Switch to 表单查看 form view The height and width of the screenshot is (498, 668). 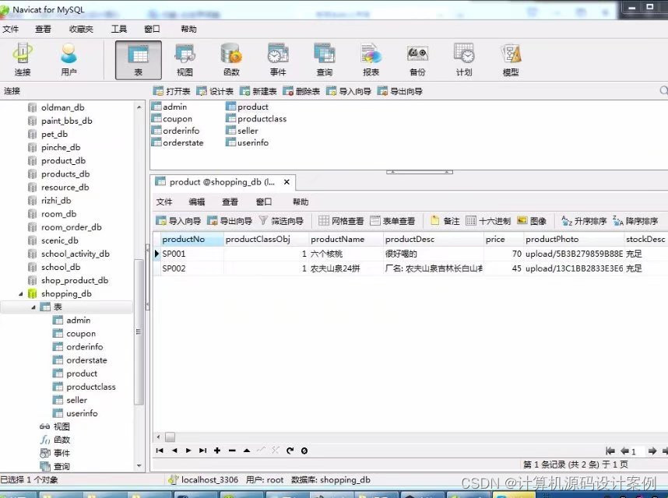click(392, 221)
